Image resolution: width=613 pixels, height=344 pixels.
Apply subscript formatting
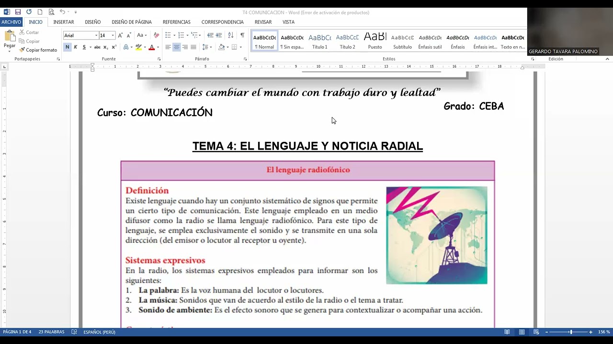tap(106, 47)
